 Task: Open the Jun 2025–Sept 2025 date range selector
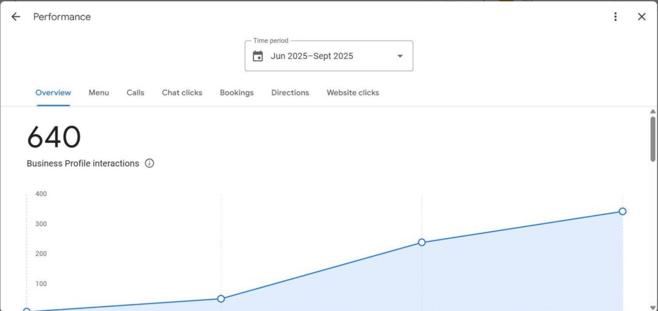pyautogui.click(x=312, y=56)
